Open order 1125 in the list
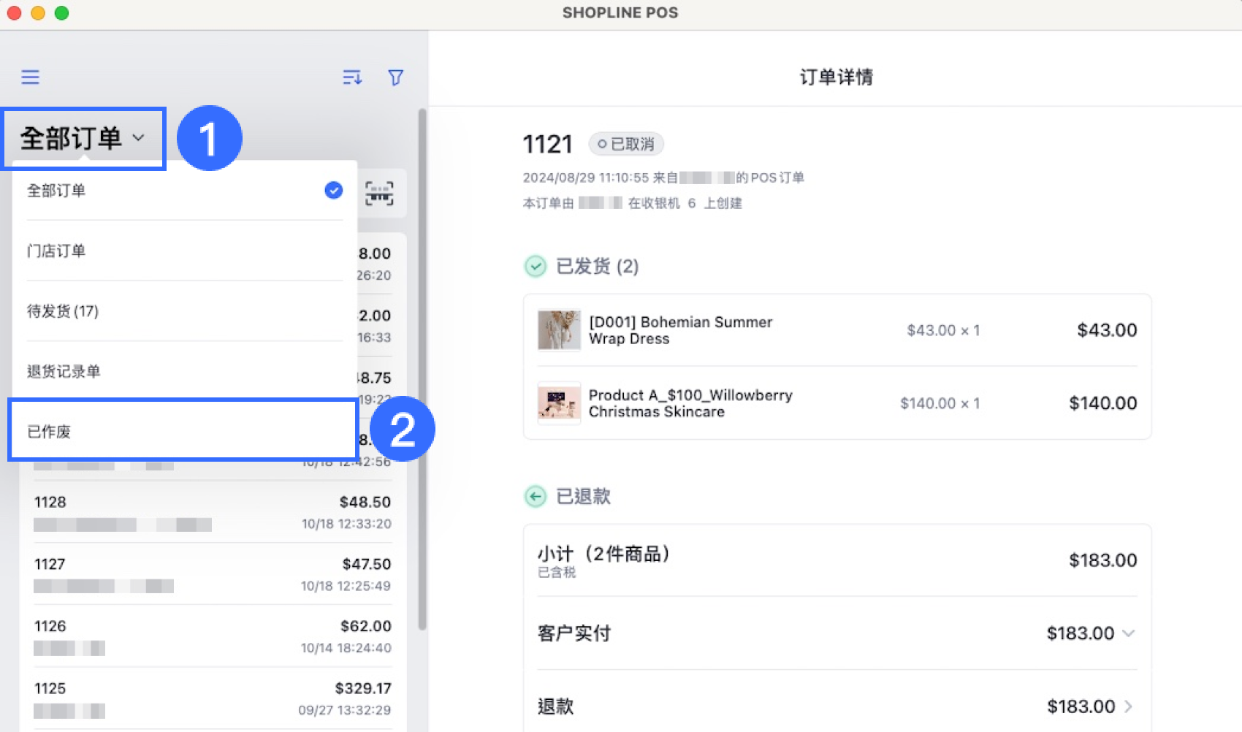 (213, 698)
